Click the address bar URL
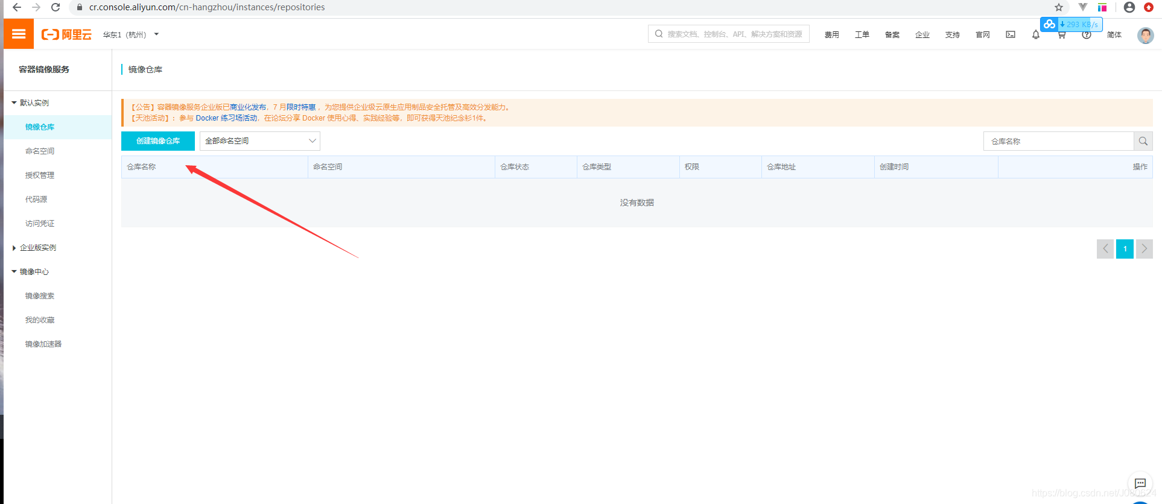This screenshot has width=1162, height=504. pos(207,7)
